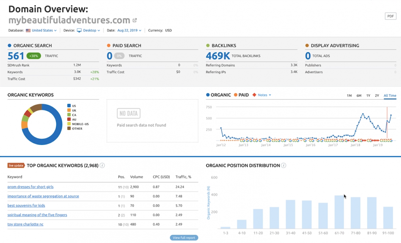Image resolution: width=401 pixels, height=243 pixels.
Task: Click the info icon next to Top Organic Keywords
Action: (102, 166)
